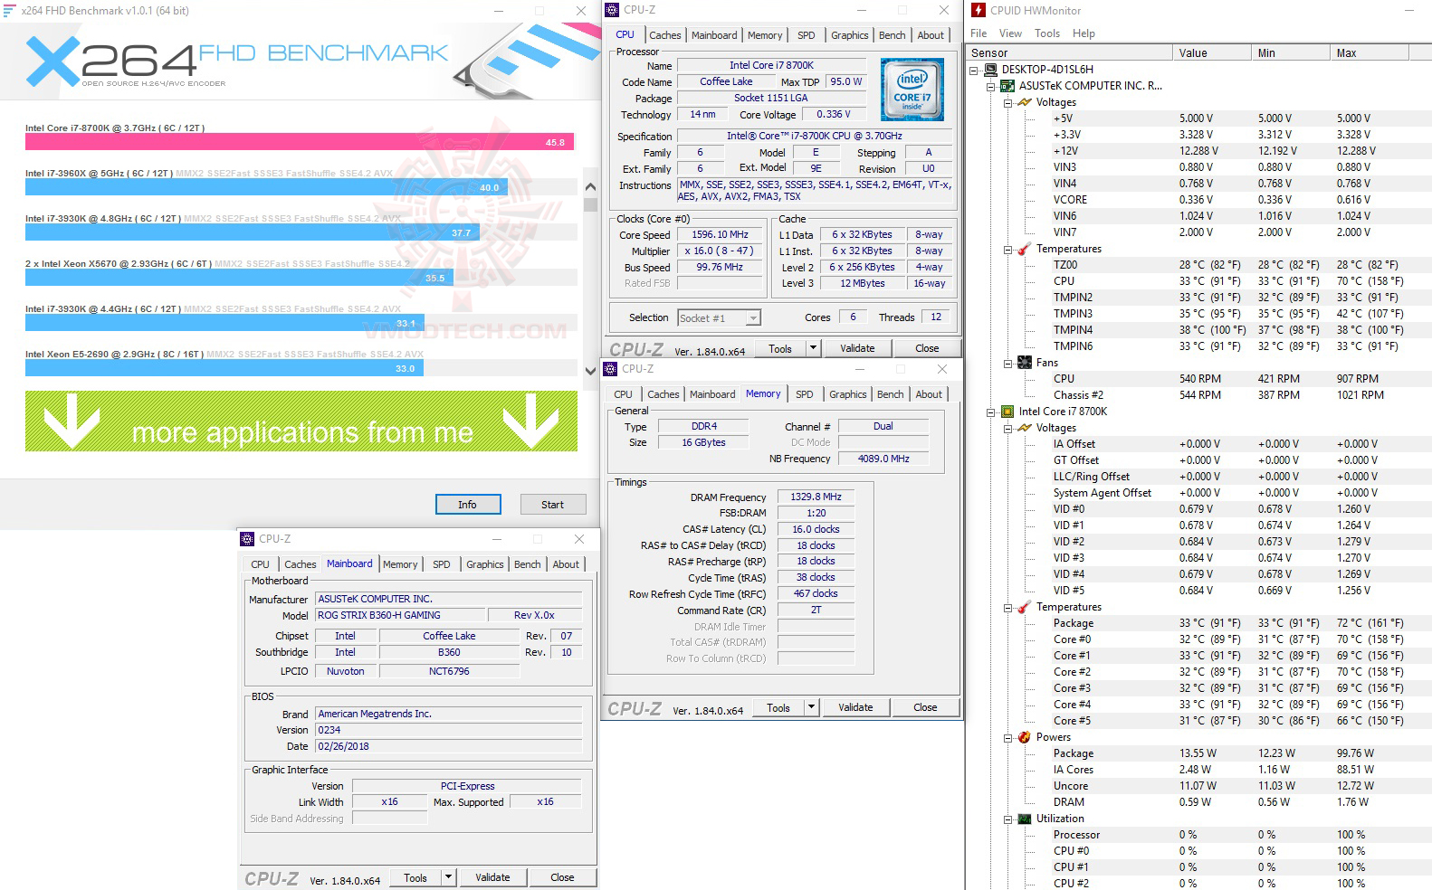
Task: Click the Utilization icon in HWMonitor
Action: tap(1025, 819)
